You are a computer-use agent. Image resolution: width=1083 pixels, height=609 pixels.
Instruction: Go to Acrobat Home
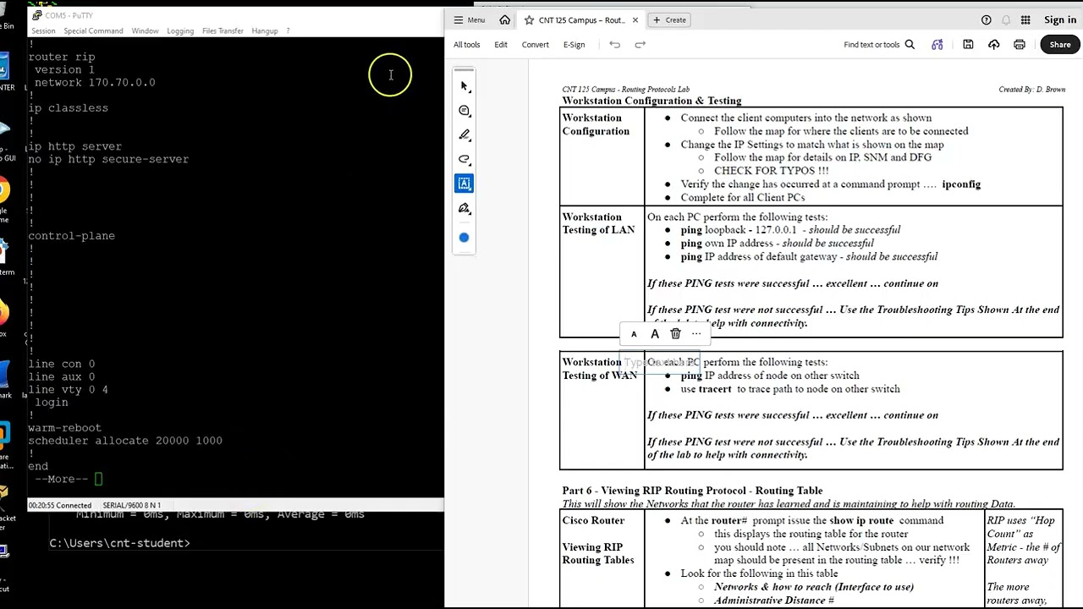pyautogui.click(x=505, y=20)
